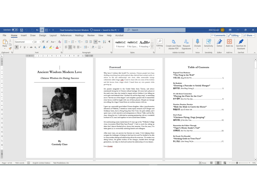The width and height of the screenshot is (257, 192).
Task: Switch to the Design tab
Action: point(43,35)
